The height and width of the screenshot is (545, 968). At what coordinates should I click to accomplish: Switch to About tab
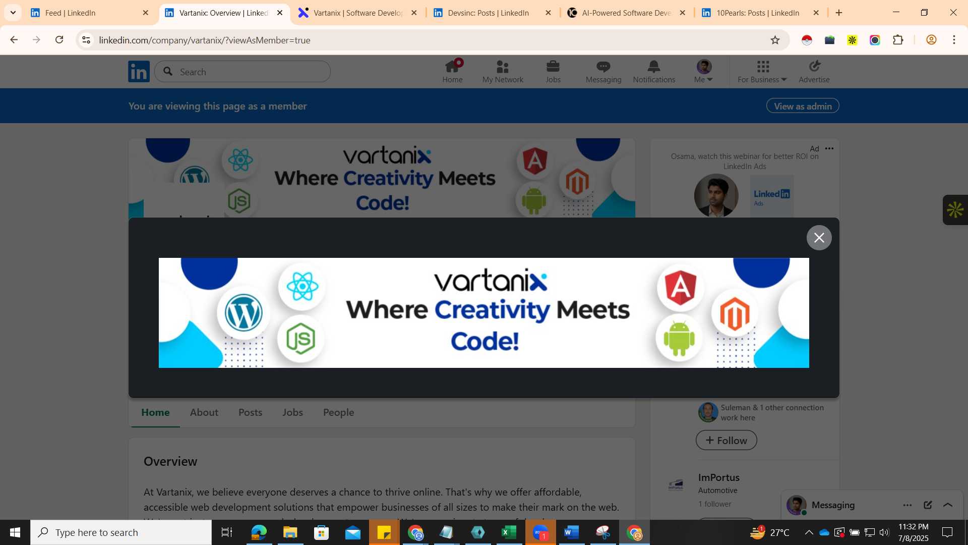tap(204, 412)
